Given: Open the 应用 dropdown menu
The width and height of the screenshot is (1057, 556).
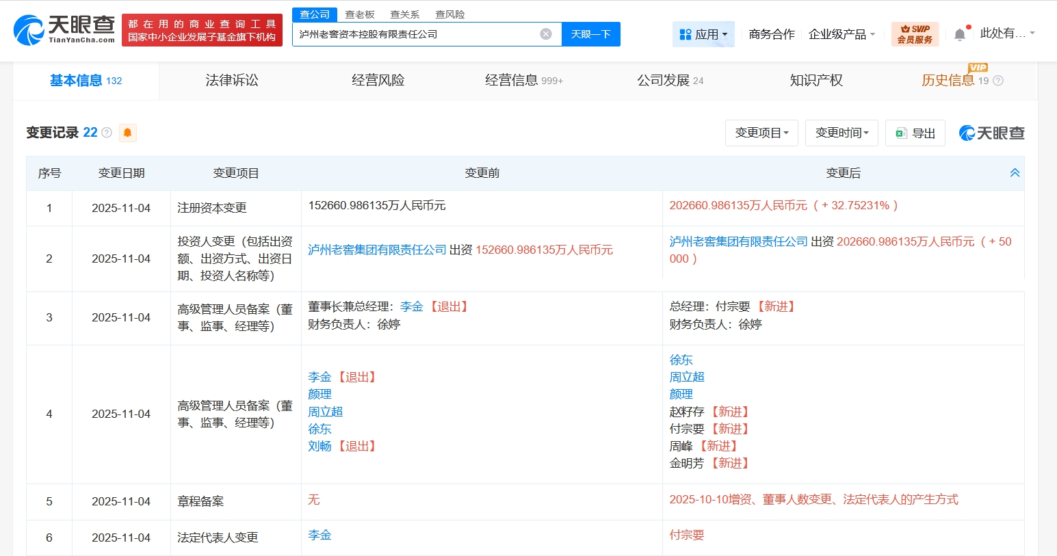Looking at the screenshot, I should coord(703,34).
